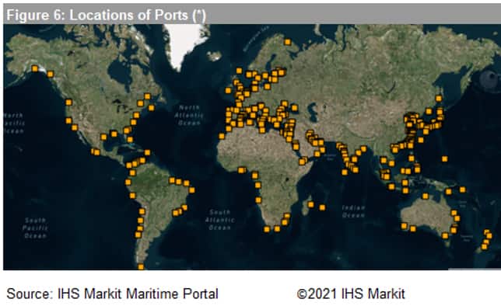Click the Canary Islands port marker off northwest Africa
The width and height of the screenshot is (501, 306).
click(x=222, y=136)
